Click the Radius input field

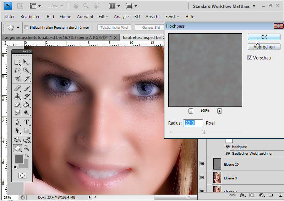click(193, 123)
